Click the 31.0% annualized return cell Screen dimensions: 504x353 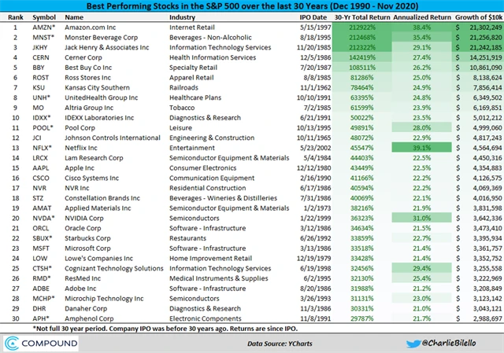[422, 219]
